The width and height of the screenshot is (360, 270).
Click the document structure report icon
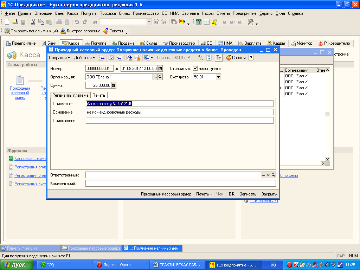(x=209, y=58)
